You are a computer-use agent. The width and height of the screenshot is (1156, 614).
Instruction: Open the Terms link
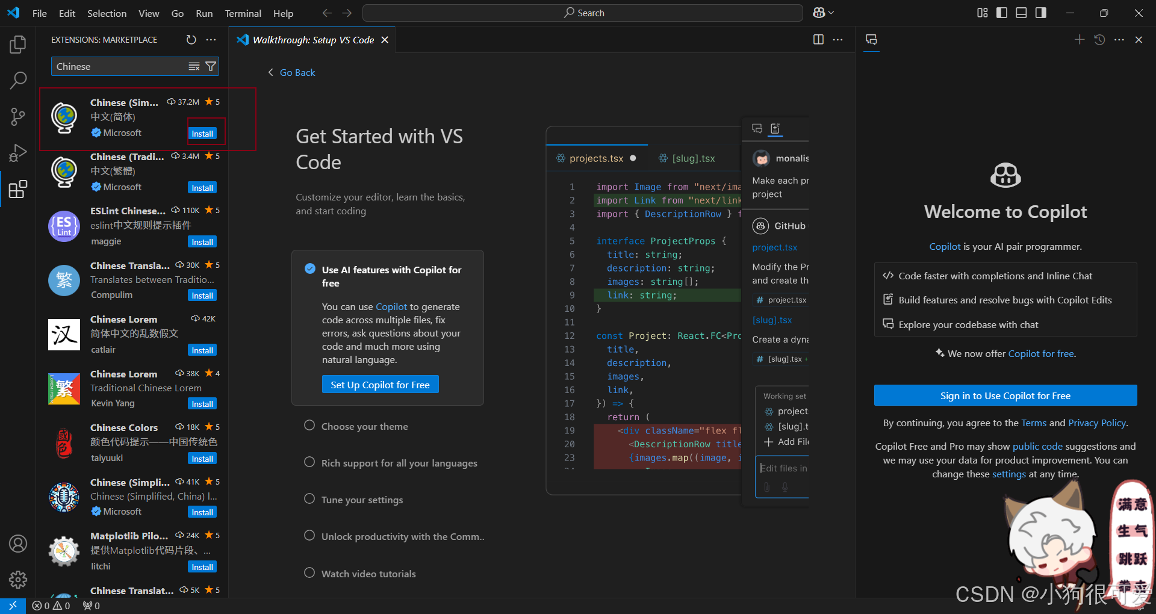(1034, 423)
